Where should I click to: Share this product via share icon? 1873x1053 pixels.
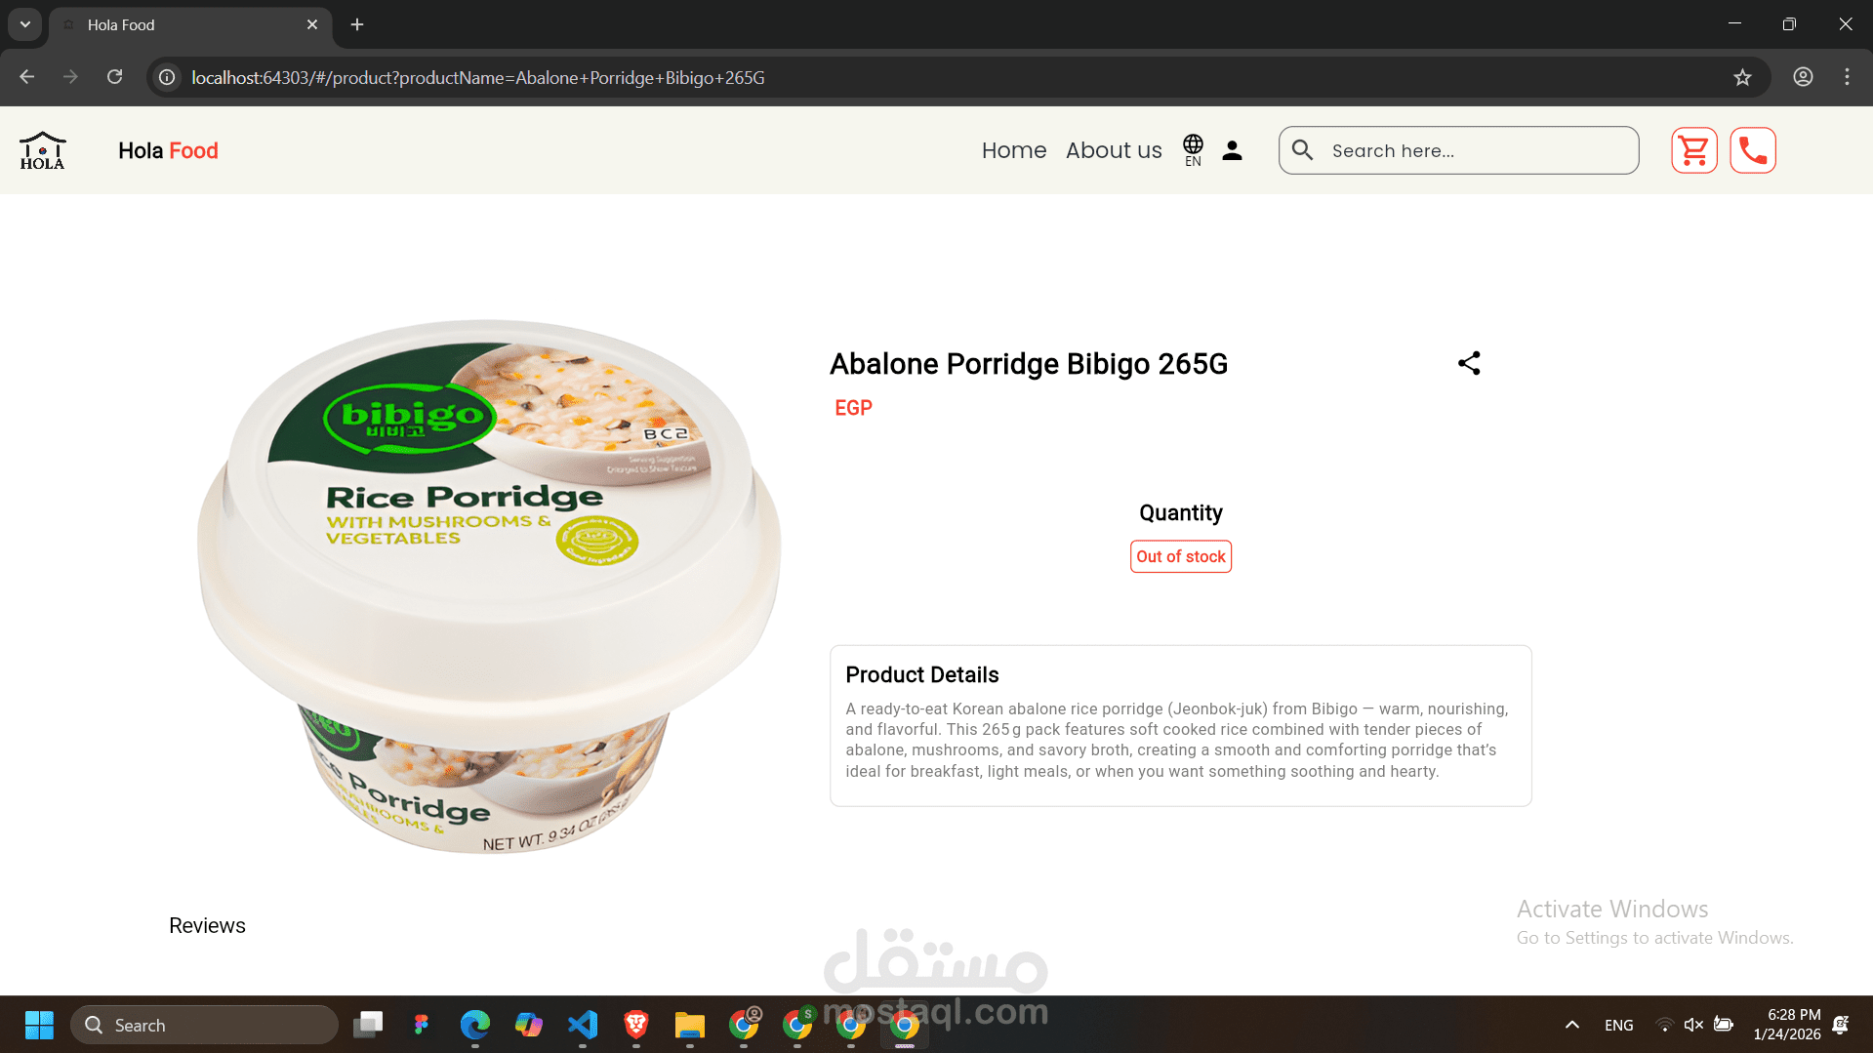point(1469,363)
